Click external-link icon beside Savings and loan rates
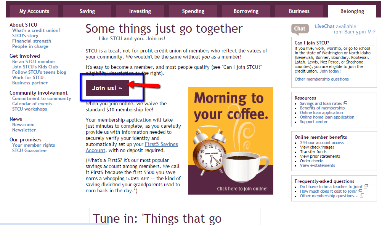 point(345,103)
